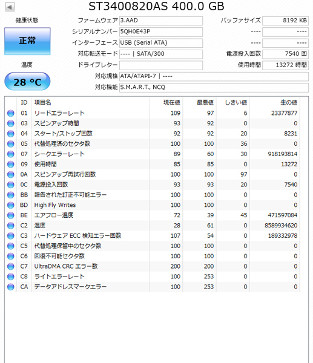Click the power-on hours field 13272 時間

click(x=285, y=65)
